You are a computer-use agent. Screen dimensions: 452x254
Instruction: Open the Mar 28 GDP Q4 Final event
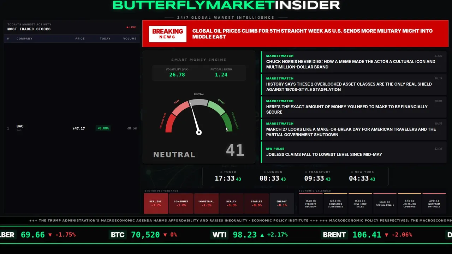point(385,204)
